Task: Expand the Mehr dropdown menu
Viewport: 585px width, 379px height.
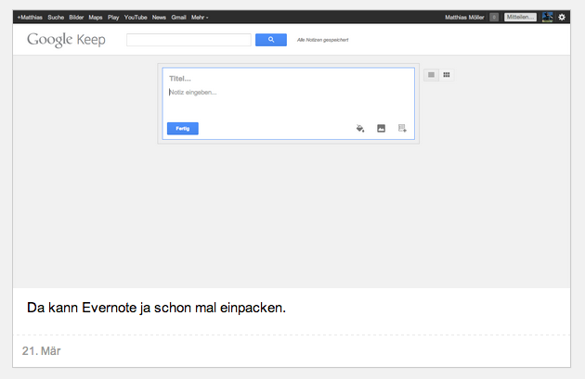Action: click(x=200, y=17)
